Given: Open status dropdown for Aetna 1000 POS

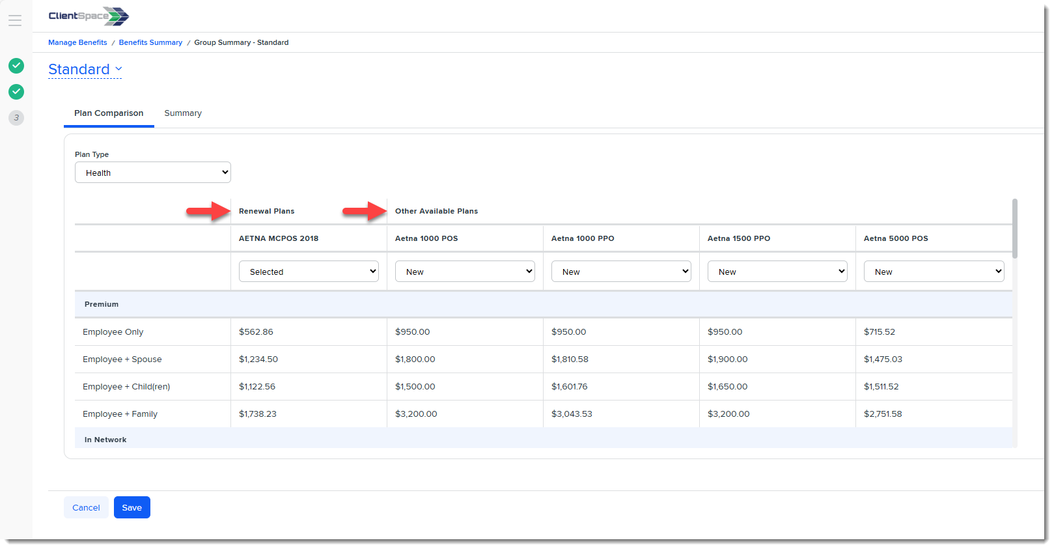Looking at the screenshot, I should (x=465, y=272).
